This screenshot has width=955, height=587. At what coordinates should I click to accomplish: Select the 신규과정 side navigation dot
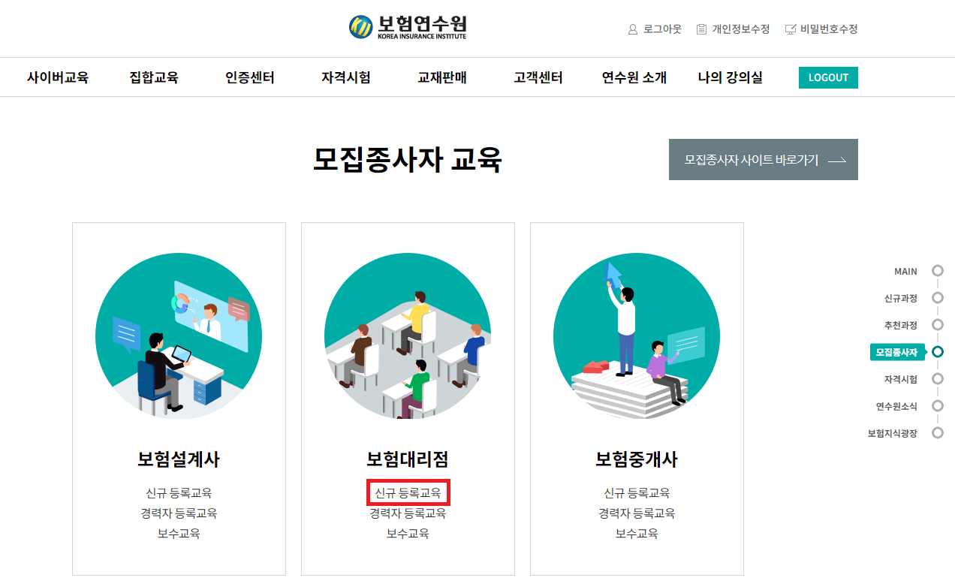click(x=937, y=298)
